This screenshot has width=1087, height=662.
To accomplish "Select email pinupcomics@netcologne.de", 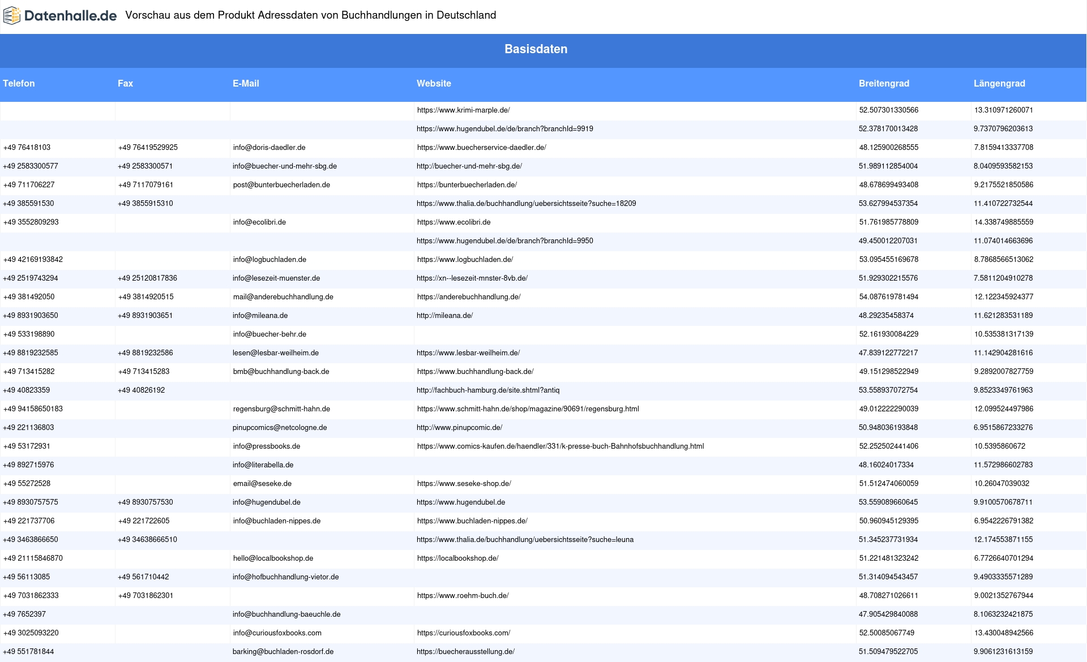I will pyautogui.click(x=280, y=428).
